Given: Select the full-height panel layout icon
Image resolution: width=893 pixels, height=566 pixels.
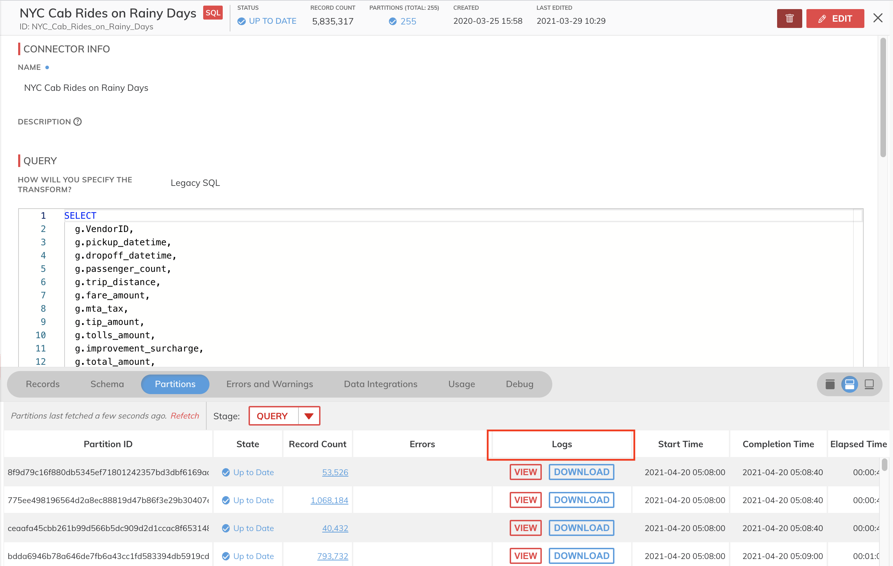Looking at the screenshot, I should [x=830, y=384].
